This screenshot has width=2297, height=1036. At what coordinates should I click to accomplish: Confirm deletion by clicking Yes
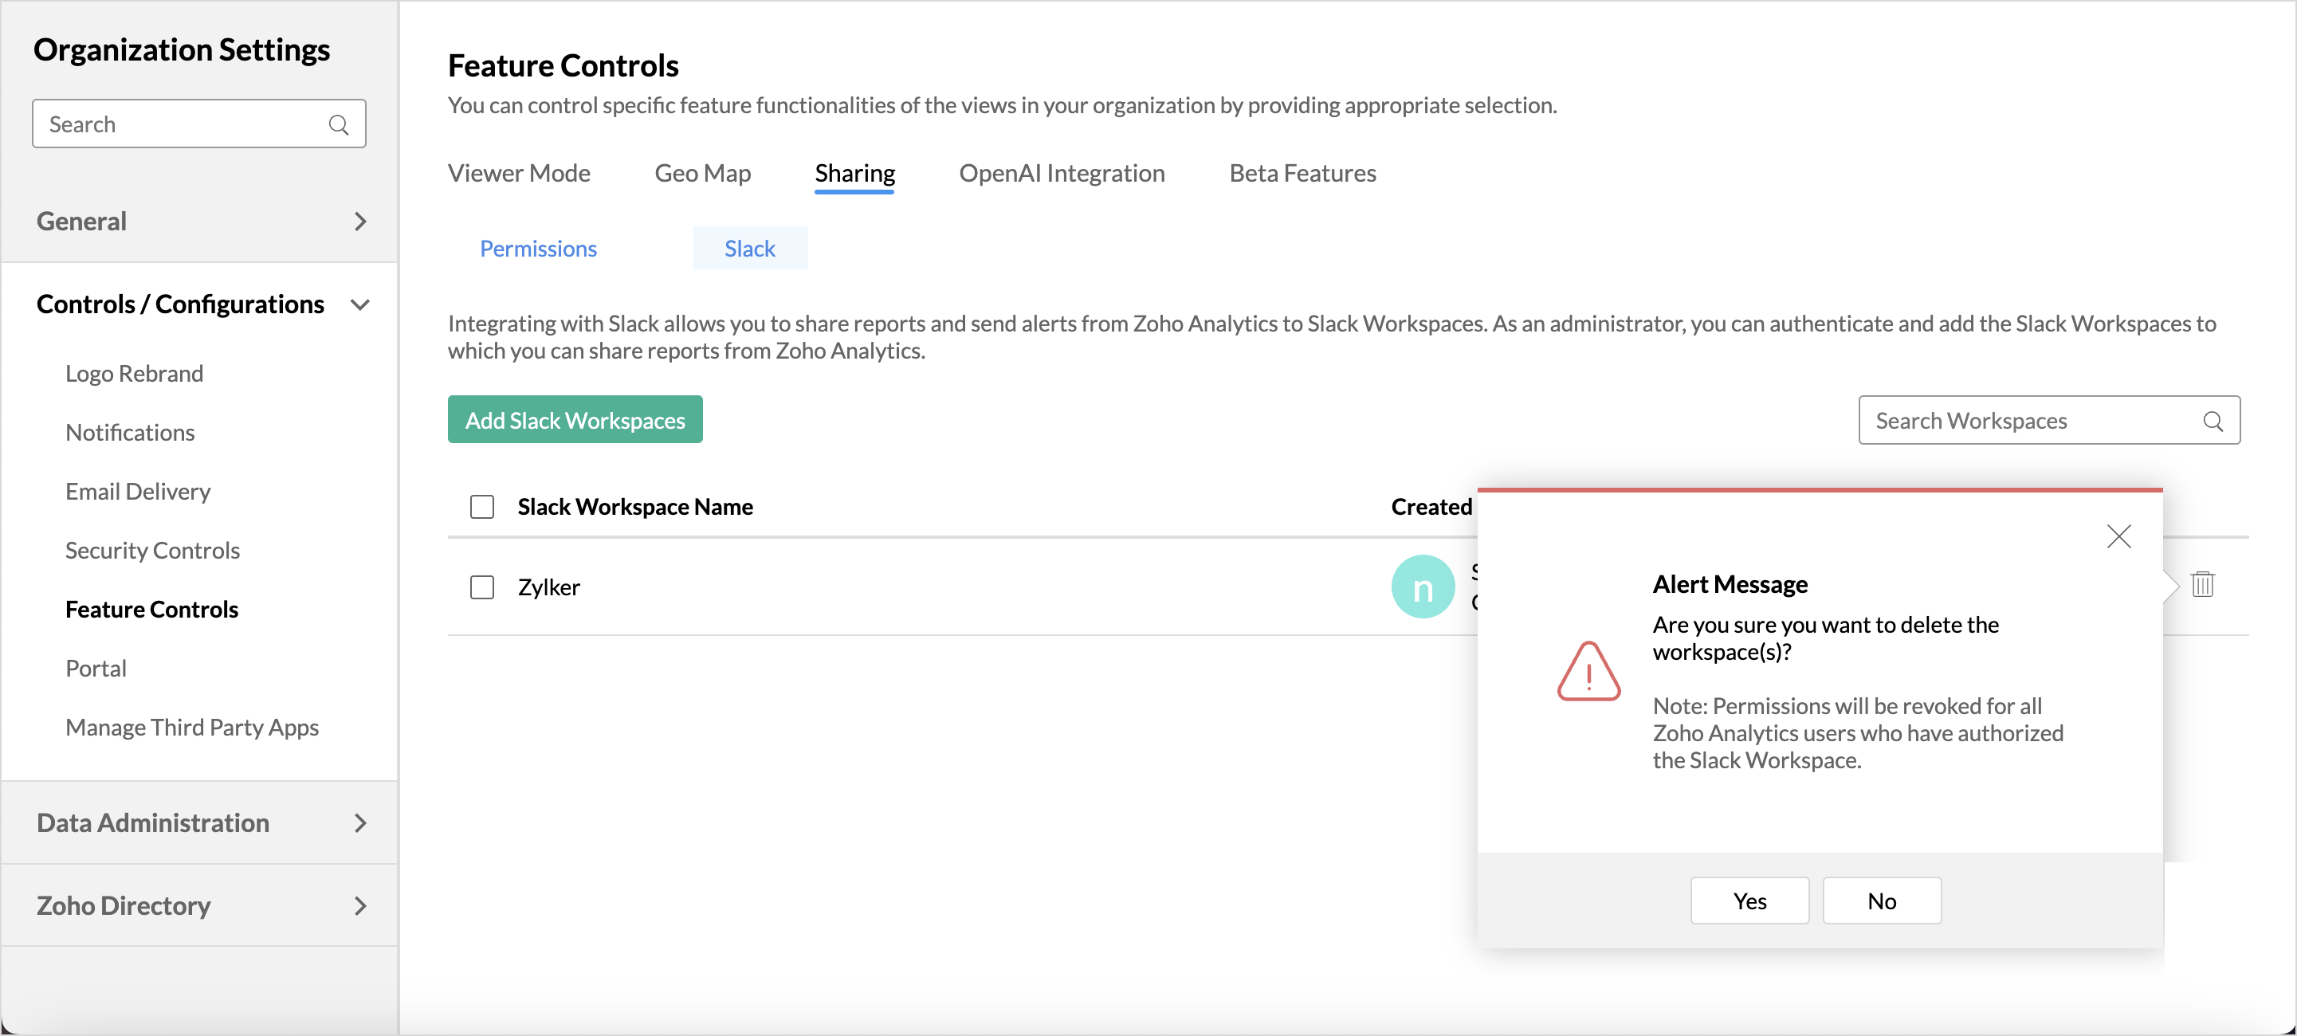1749,901
